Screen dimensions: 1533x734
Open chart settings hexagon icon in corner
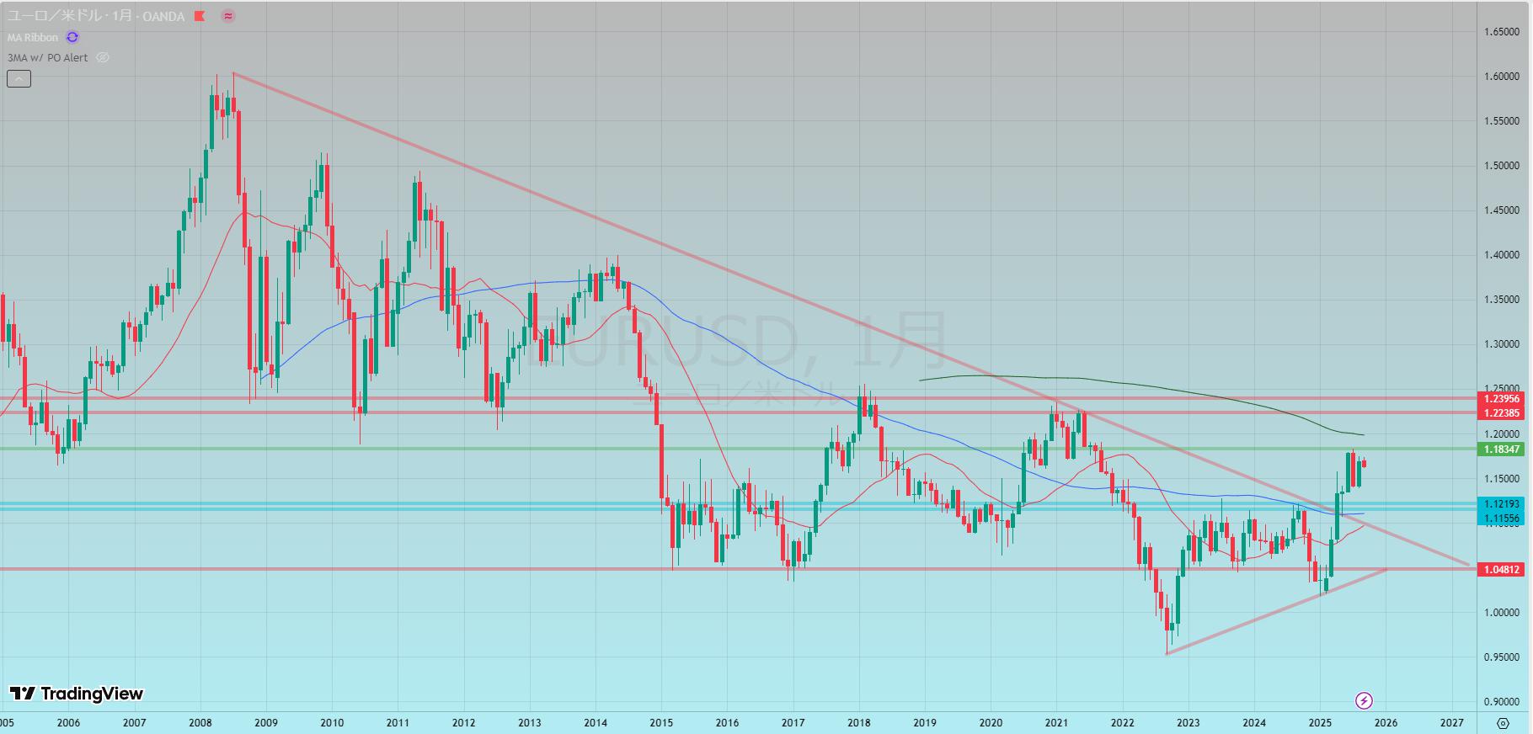tap(1504, 723)
